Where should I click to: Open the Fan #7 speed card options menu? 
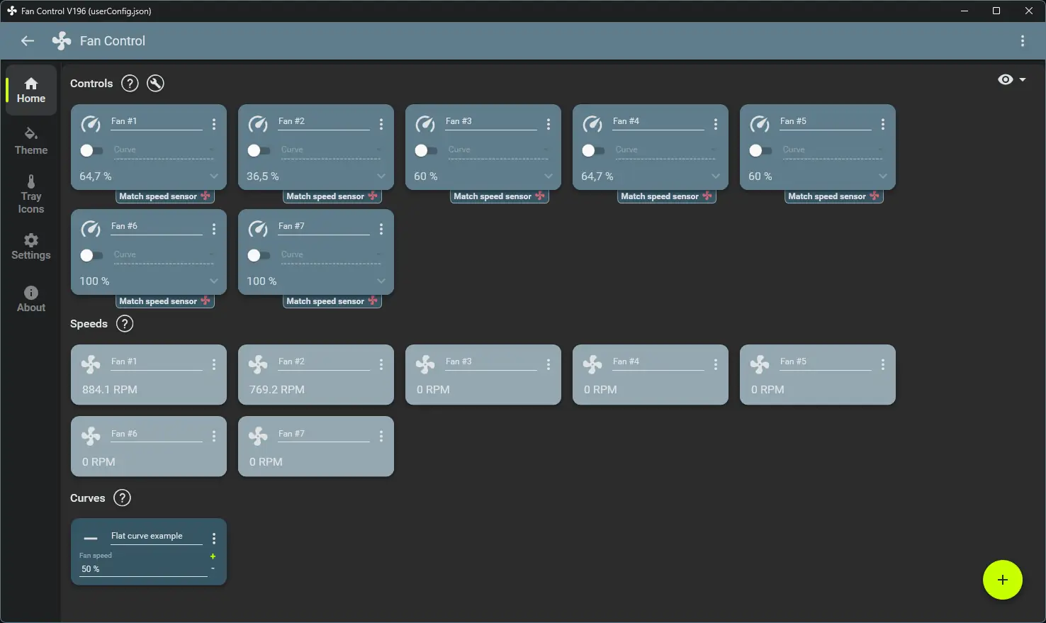381,437
